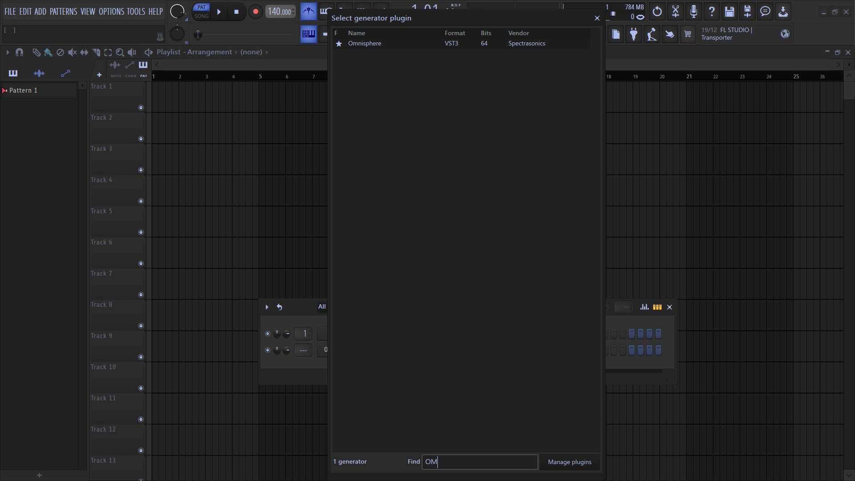Switch to SONG mode

pyautogui.click(x=201, y=16)
